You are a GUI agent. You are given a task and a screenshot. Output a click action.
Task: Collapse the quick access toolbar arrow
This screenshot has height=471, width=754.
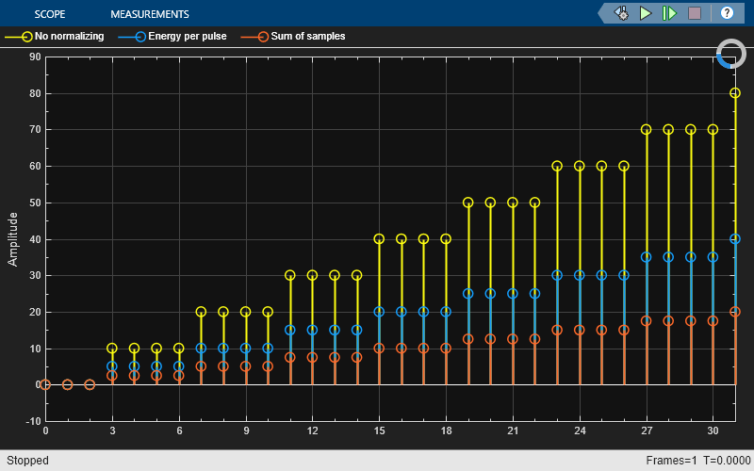(x=602, y=13)
